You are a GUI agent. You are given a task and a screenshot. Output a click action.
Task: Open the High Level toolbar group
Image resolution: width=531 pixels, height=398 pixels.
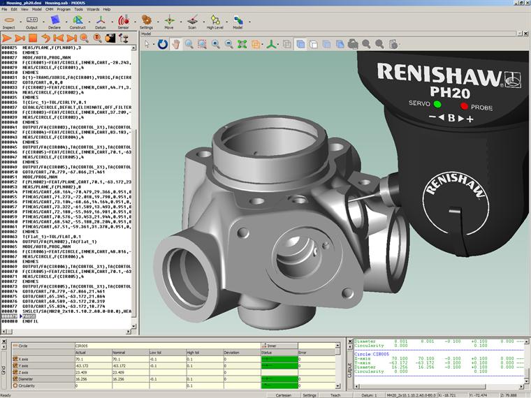215,22
